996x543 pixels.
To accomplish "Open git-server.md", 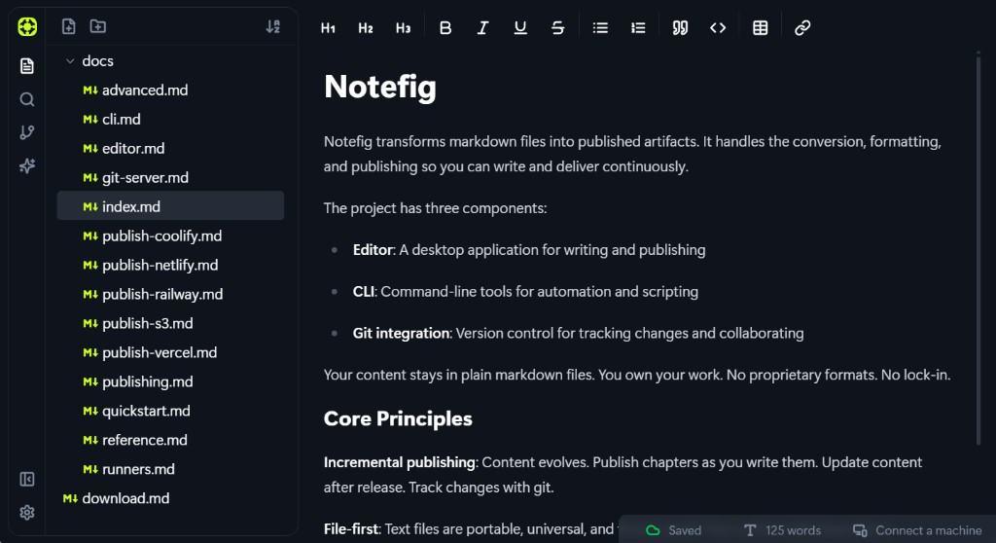I will 170,178.
